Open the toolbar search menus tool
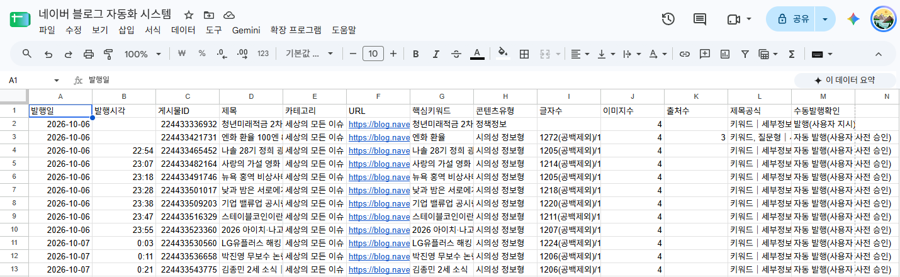This screenshot has height=277, width=900. coord(27,54)
